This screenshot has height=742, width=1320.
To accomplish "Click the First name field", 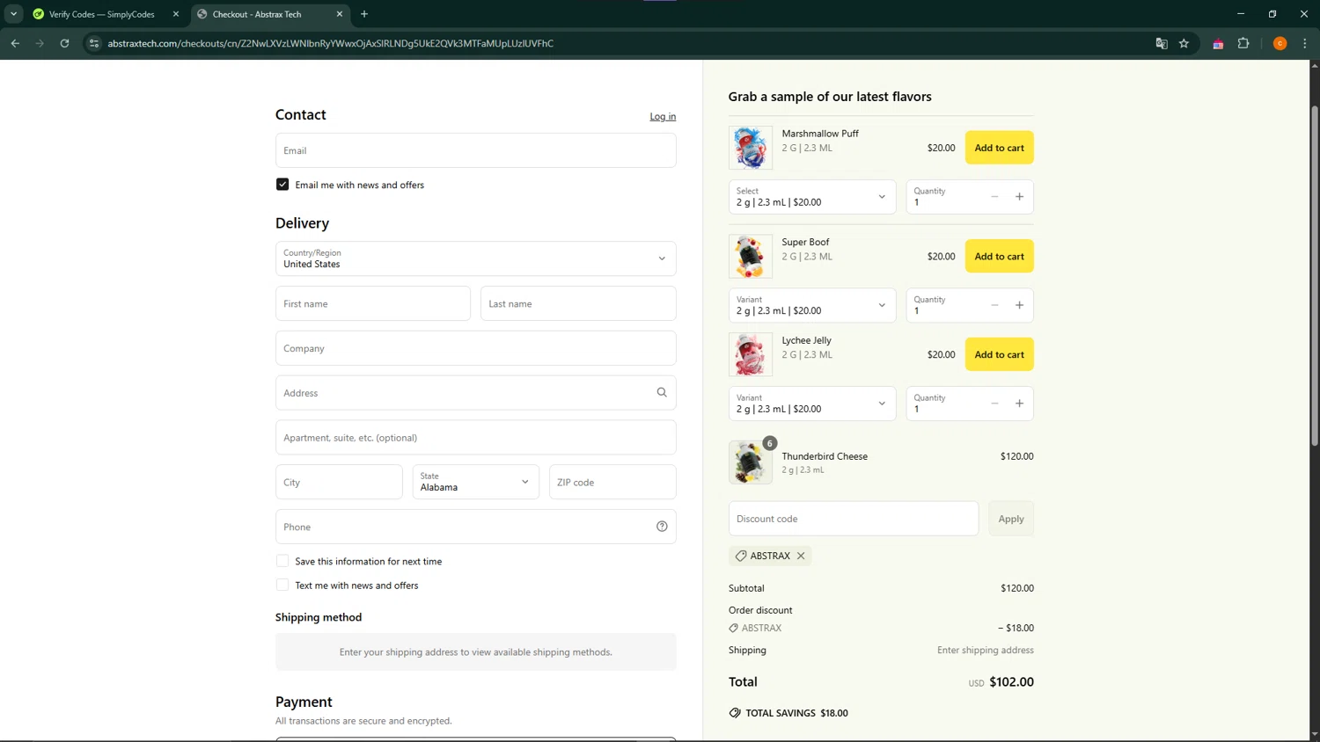I will click(373, 303).
